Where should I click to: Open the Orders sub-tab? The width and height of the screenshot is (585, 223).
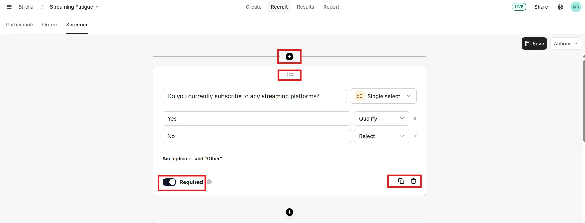50,25
